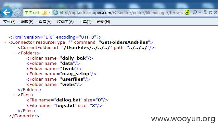Open the 工具(T) menu
Viewport: 218px width, 128px height.
85,22
